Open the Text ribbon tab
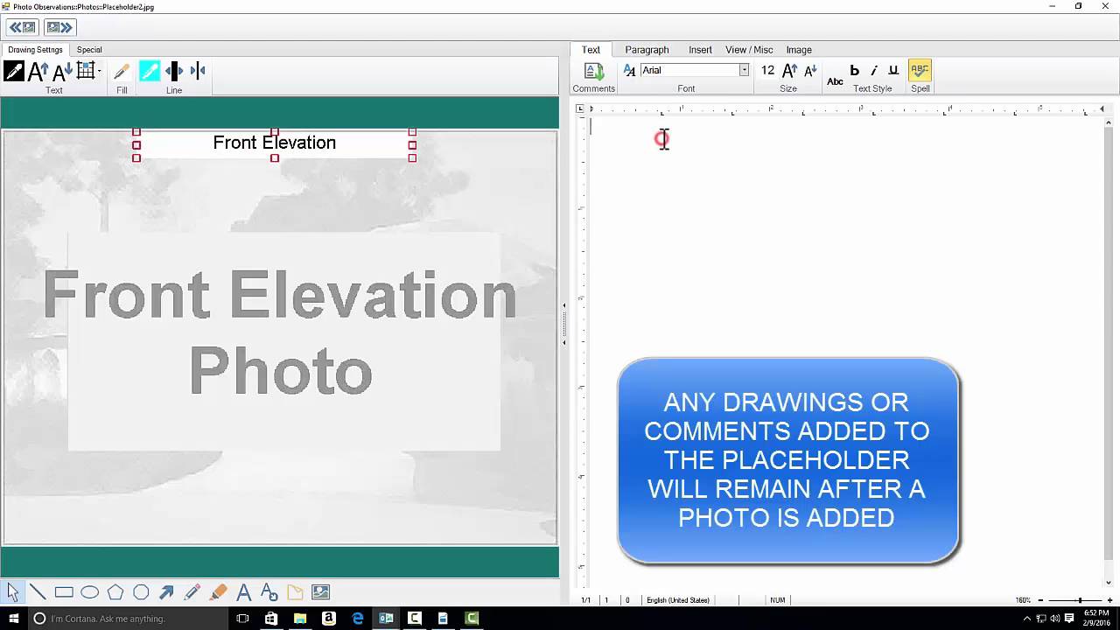The image size is (1120, 630). 591,50
